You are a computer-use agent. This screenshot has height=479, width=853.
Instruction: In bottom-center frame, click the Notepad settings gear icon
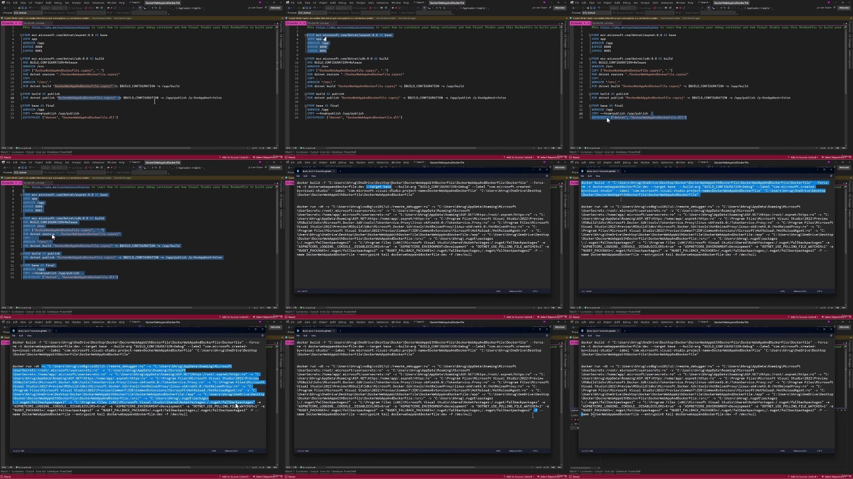(x=547, y=335)
